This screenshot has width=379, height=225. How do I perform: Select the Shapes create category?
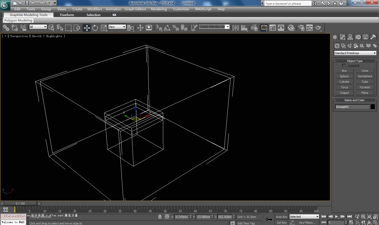[343, 46]
